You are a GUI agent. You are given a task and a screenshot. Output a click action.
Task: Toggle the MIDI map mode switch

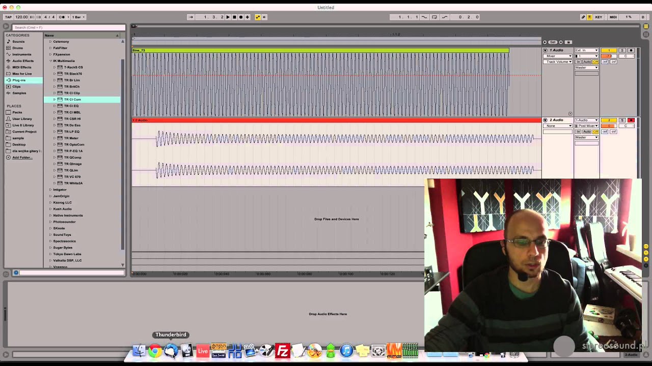[x=613, y=17]
